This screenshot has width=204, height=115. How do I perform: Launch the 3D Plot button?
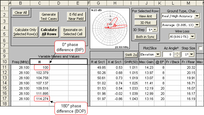(x=145, y=23)
